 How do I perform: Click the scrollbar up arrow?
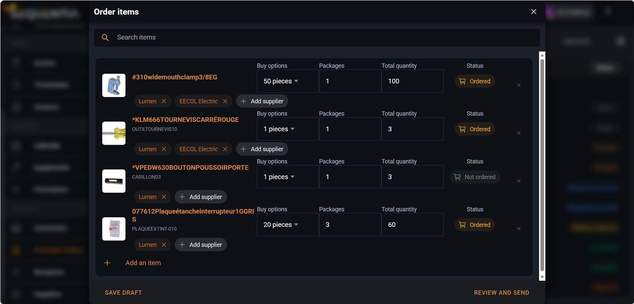tap(542, 55)
